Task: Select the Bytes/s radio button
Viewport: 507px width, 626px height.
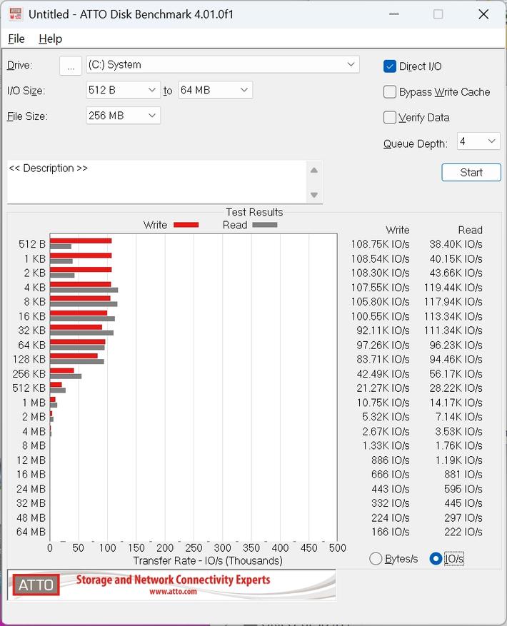Action: [x=376, y=558]
